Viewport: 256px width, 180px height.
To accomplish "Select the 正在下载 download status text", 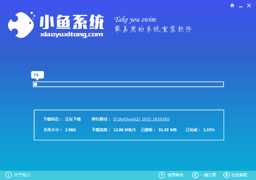I will click(73, 119).
